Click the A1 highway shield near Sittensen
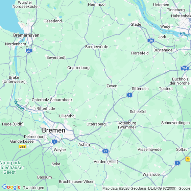Screen dimensions: 191x191 pos(129,95)
